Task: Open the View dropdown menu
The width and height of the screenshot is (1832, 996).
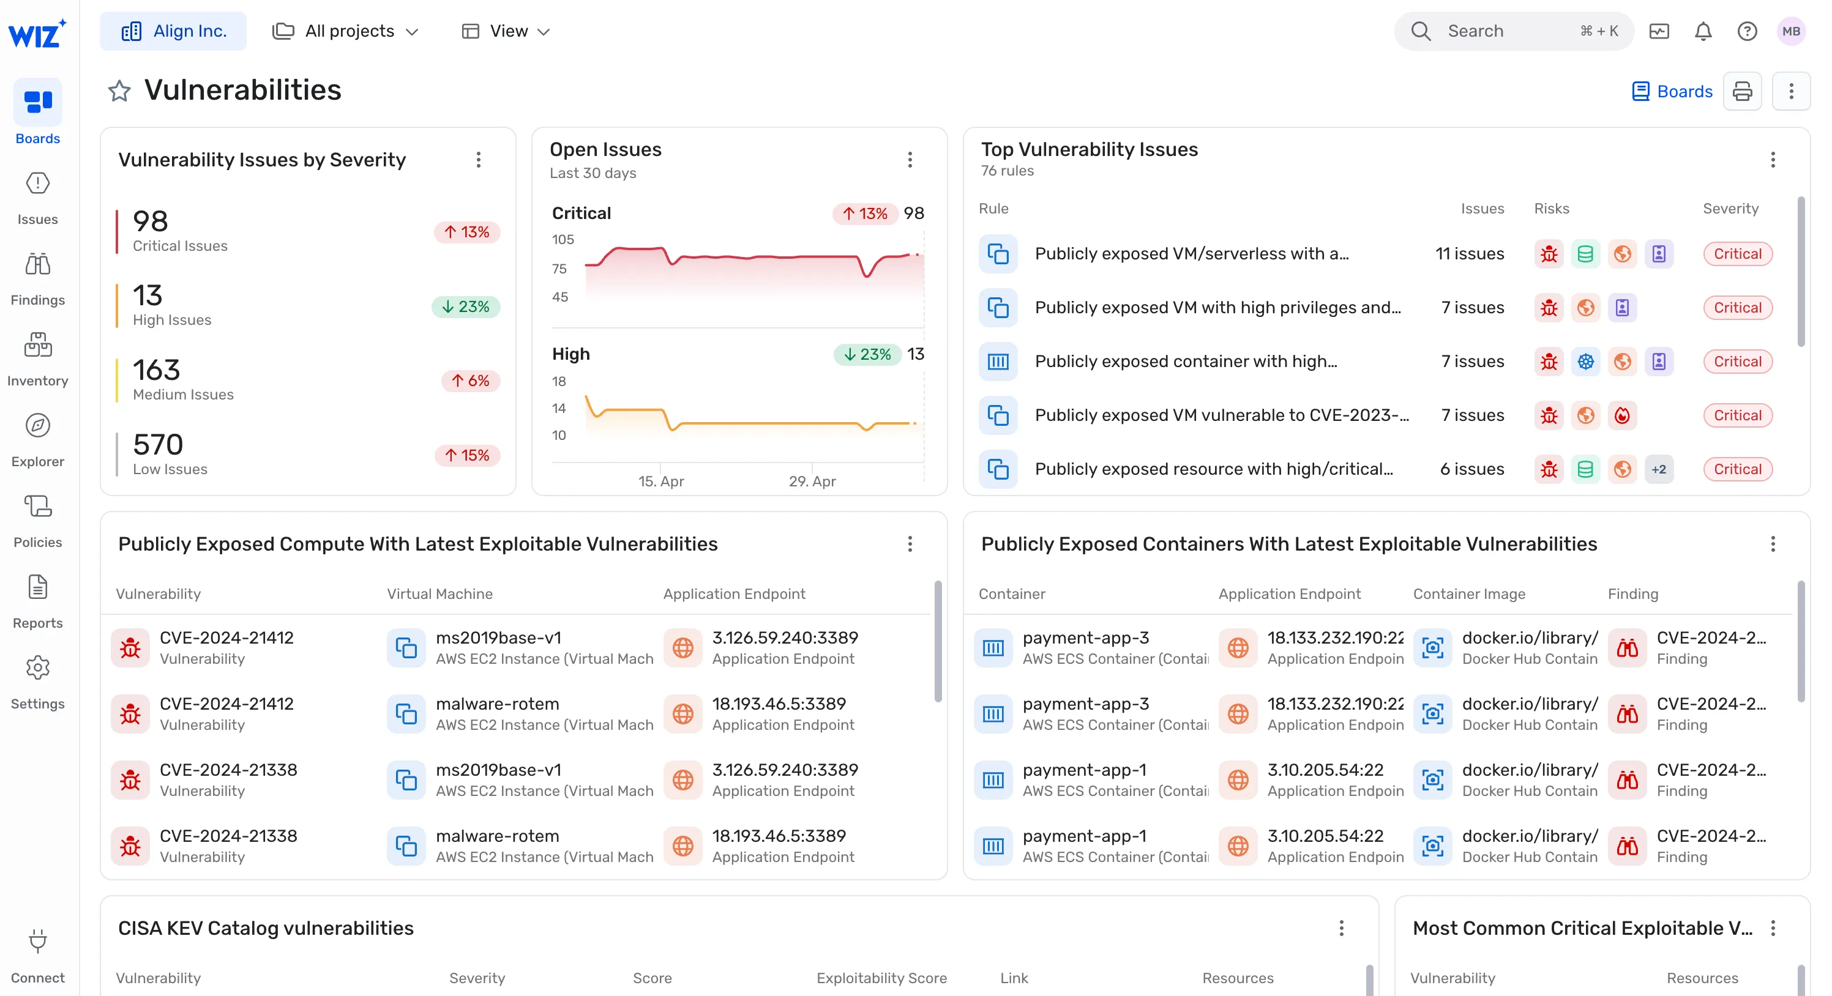Action: 506,31
